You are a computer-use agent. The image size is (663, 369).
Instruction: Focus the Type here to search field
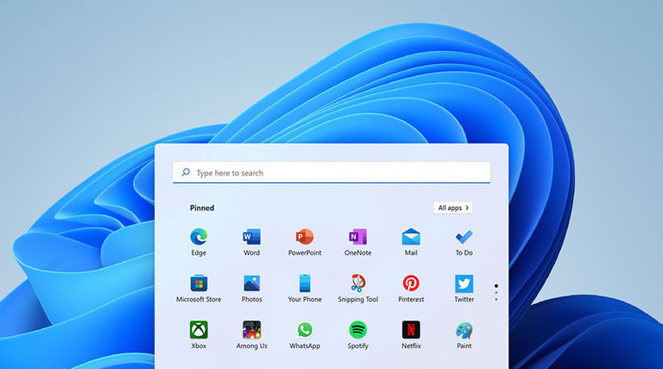[x=331, y=173]
